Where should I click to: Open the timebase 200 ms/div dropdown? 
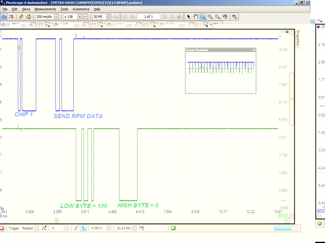(56, 17)
